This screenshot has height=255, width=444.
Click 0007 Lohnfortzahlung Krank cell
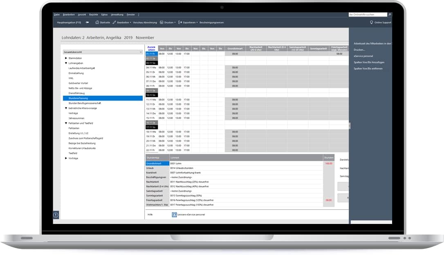(246, 172)
